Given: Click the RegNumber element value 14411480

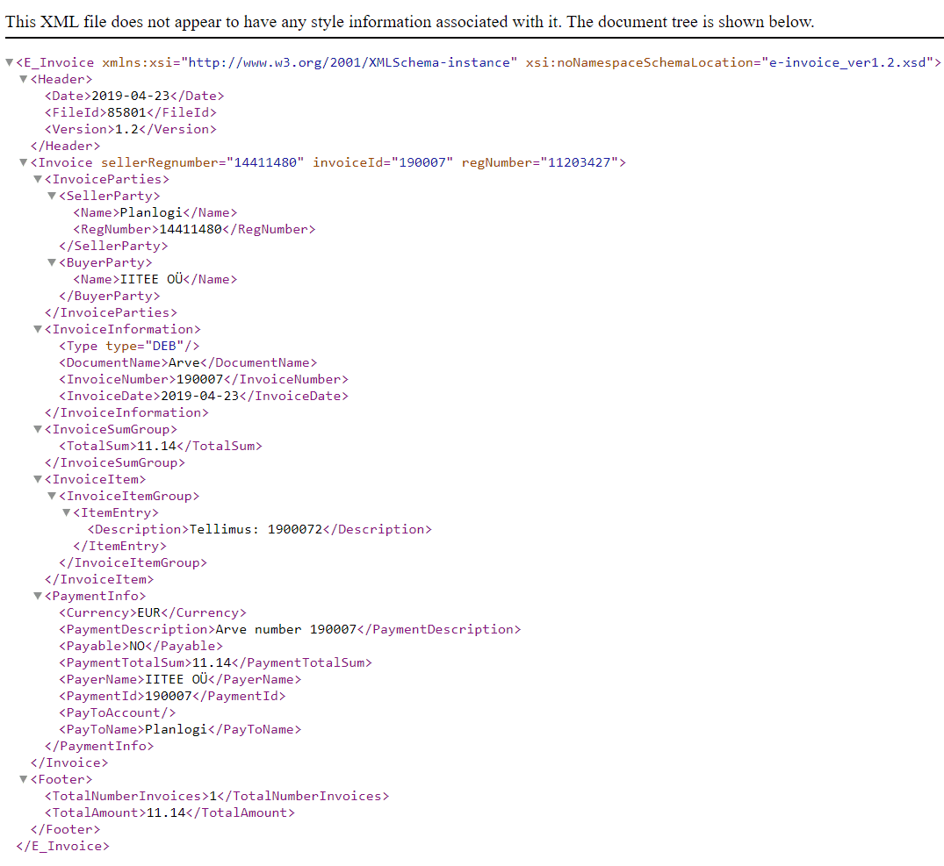Looking at the screenshot, I should pos(191,229).
